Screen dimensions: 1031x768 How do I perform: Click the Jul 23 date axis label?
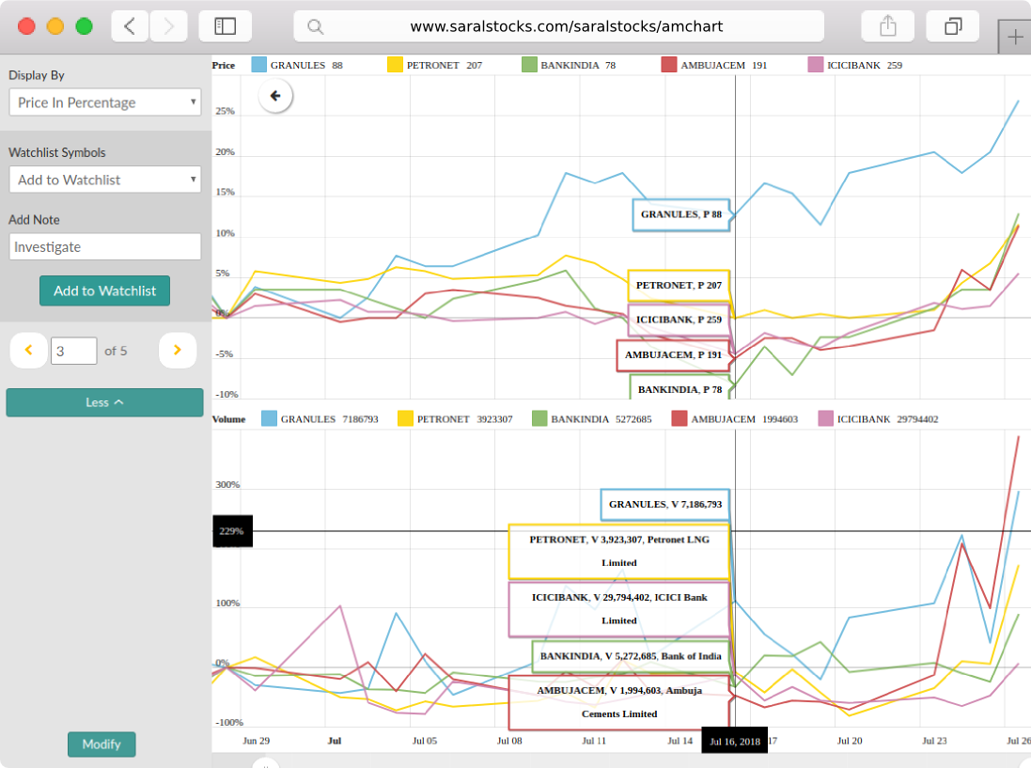click(x=934, y=741)
